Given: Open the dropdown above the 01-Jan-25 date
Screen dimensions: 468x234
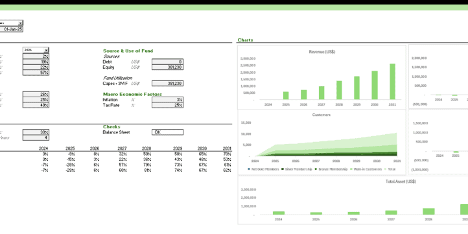Looking at the screenshot, I should 20,23.
